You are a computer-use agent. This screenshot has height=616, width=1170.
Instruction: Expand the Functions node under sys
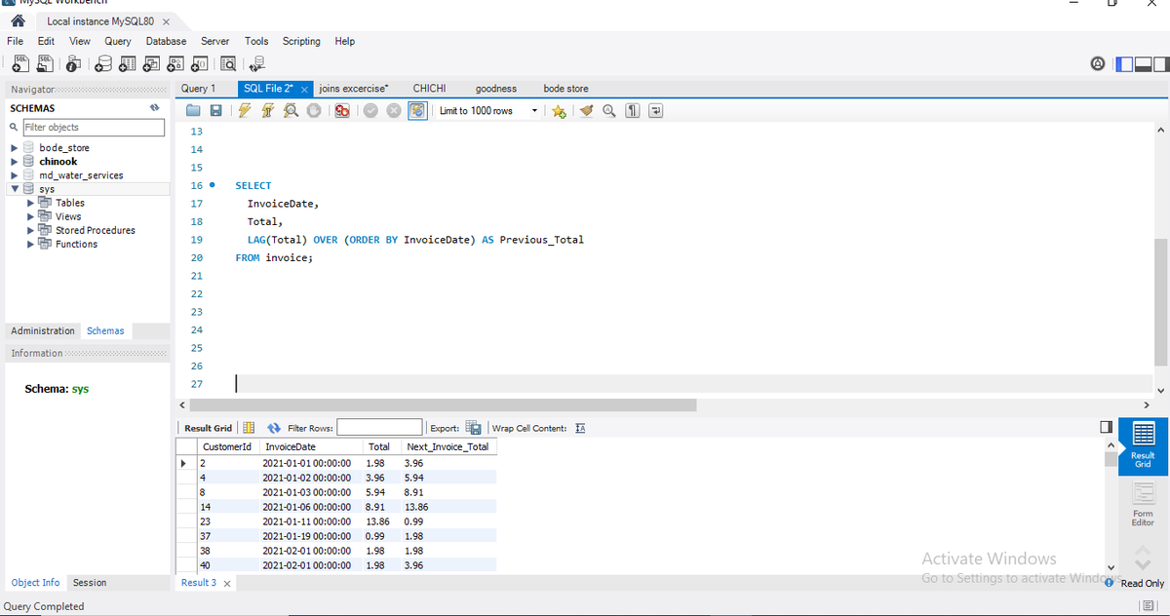click(x=29, y=244)
